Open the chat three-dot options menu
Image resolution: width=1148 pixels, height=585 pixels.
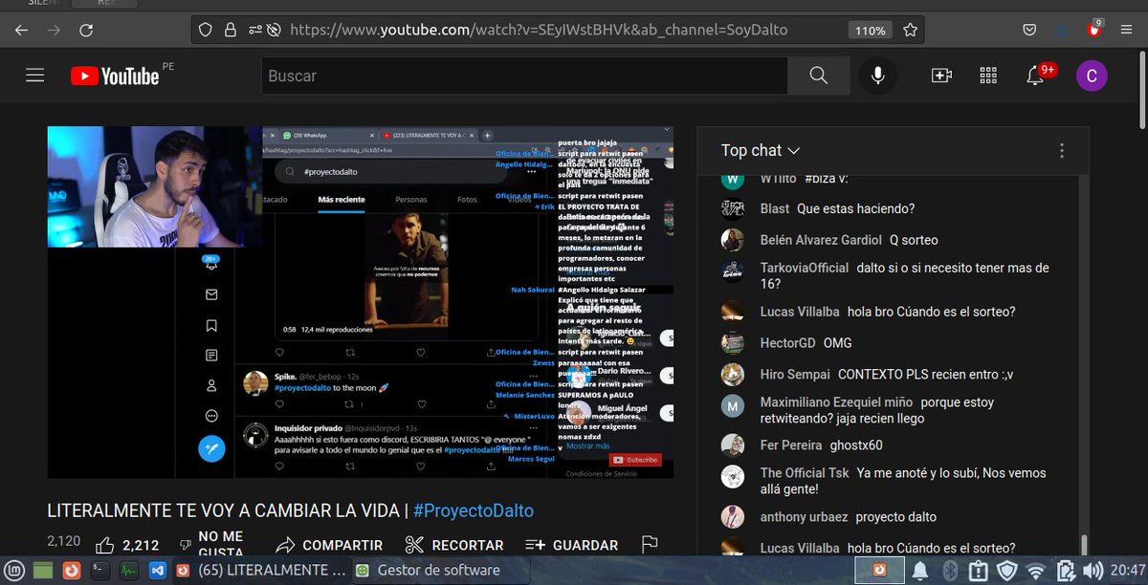point(1062,150)
